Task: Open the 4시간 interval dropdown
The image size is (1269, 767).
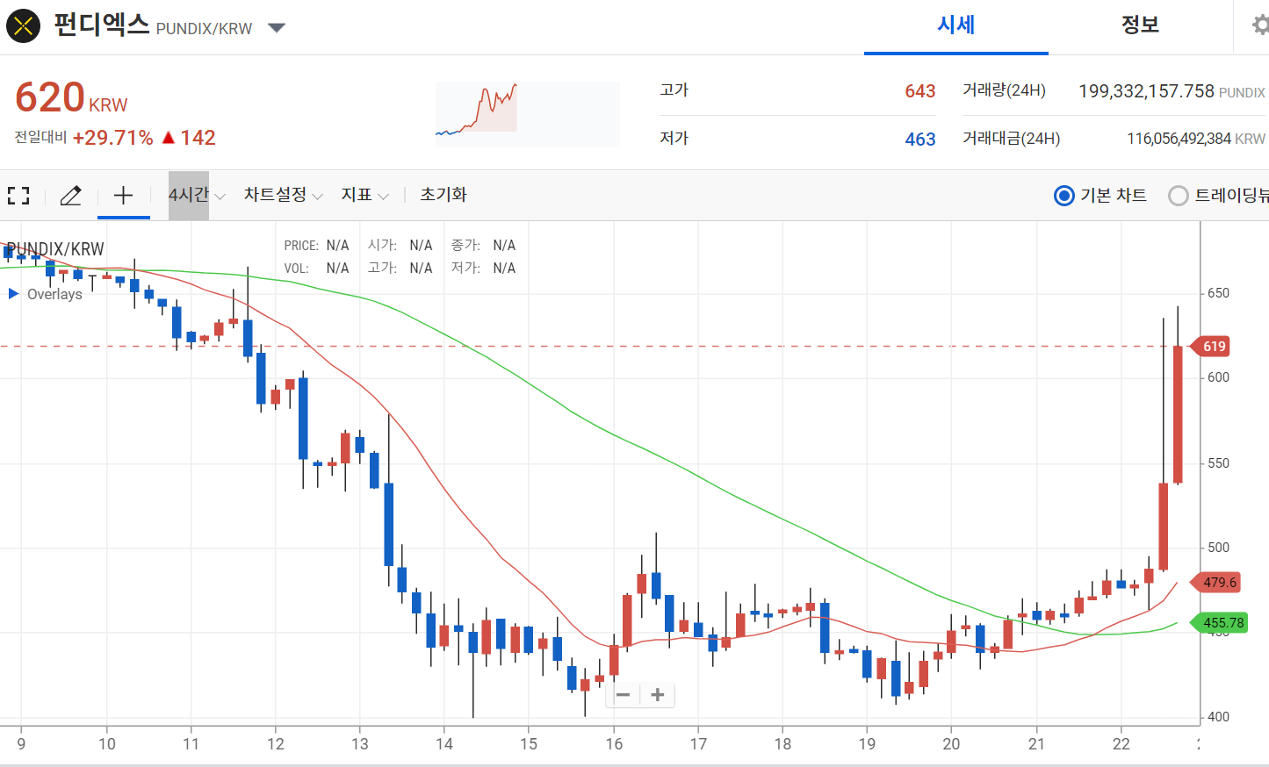Action: pyautogui.click(x=197, y=195)
